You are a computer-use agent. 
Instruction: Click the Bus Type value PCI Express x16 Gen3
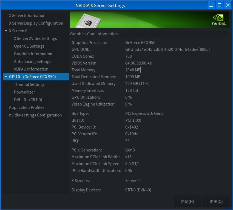tap(144, 113)
